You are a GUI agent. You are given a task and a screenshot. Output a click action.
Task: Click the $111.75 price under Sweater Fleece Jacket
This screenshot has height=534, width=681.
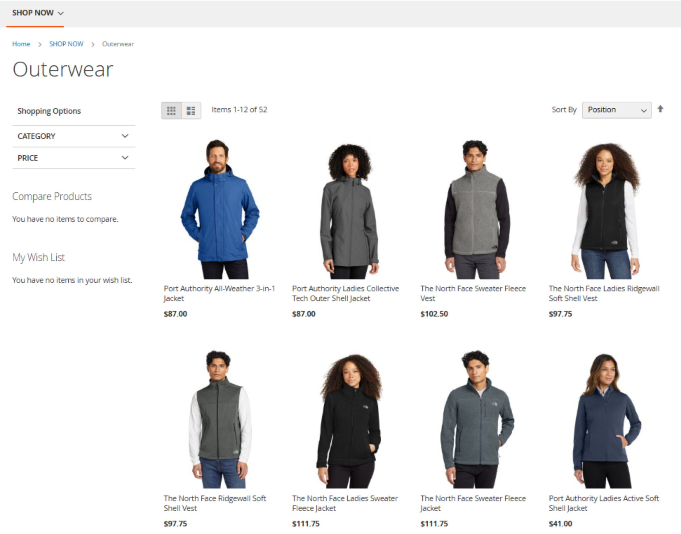point(434,524)
